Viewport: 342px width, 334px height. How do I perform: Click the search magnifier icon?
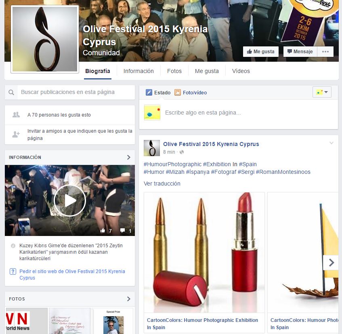[x=11, y=92]
